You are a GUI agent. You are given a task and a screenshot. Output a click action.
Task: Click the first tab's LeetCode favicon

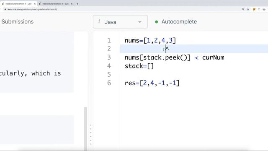point(3,4)
